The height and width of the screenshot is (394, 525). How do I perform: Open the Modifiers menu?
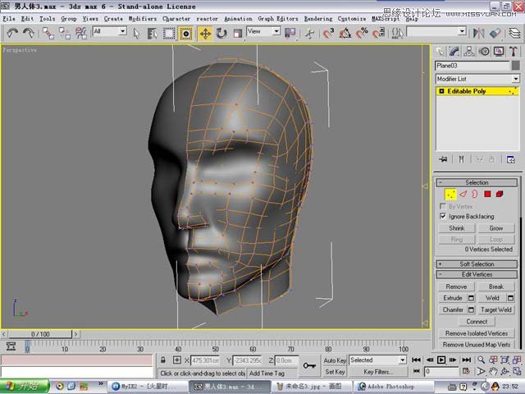pos(143,18)
